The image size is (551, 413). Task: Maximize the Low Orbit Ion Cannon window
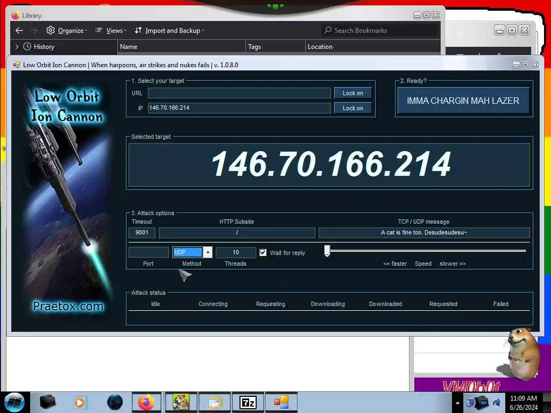point(525,65)
